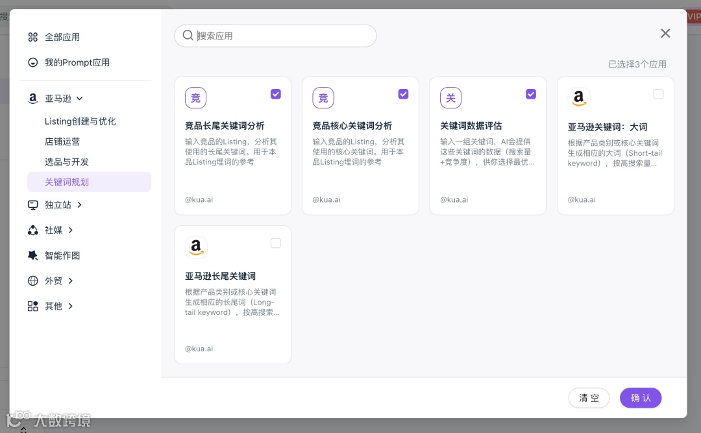Expand the 其他 category
This screenshot has width=701, height=433.
point(53,306)
